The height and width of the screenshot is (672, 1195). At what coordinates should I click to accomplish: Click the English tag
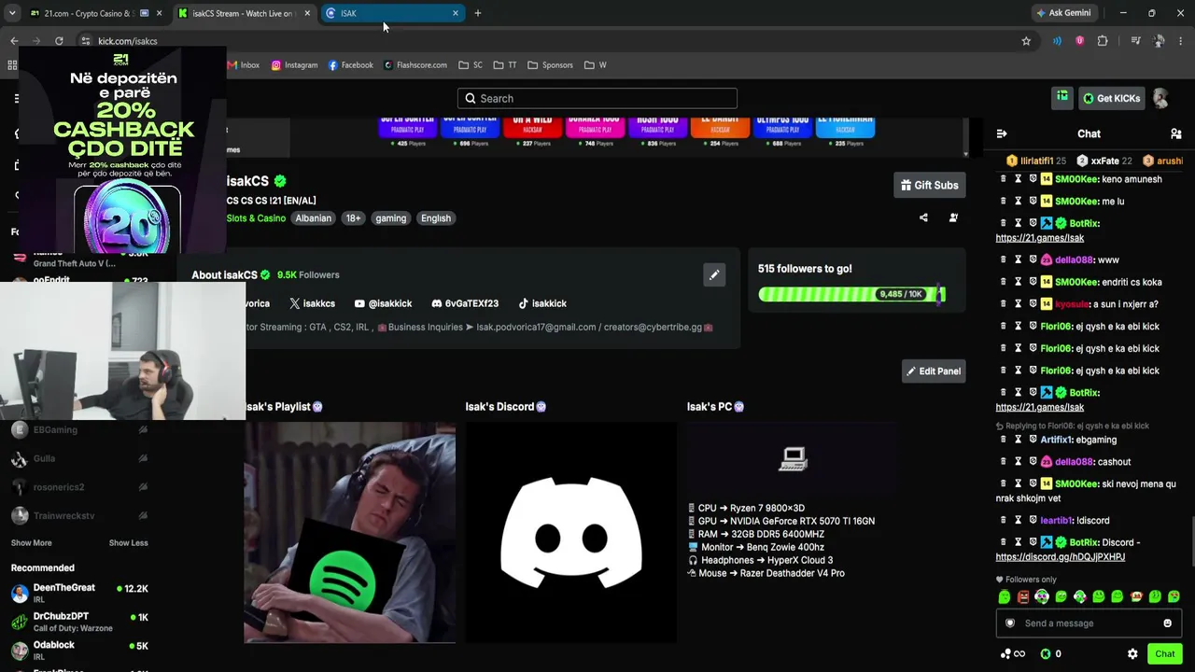pos(436,218)
